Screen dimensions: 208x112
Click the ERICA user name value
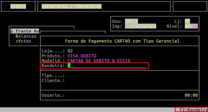point(131,21)
